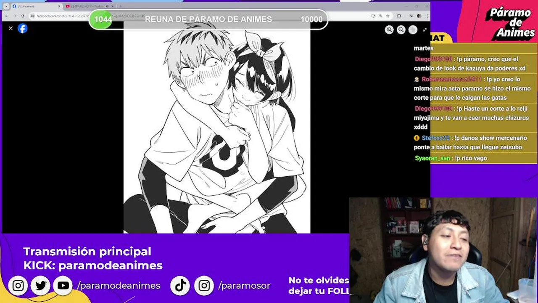Go forward in browser history

(x=15, y=16)
